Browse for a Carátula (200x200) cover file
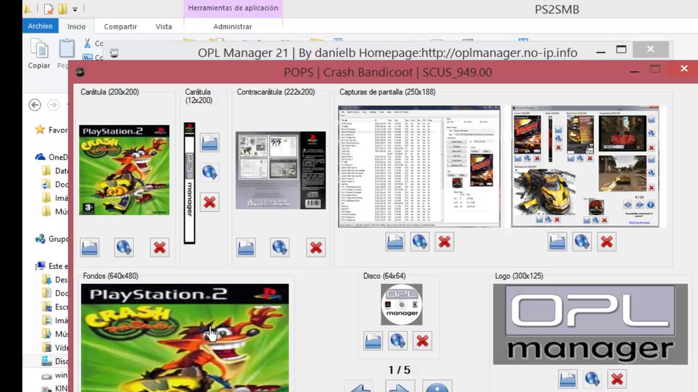Screen dimensions: 698x392 click(x=89, y=248)
